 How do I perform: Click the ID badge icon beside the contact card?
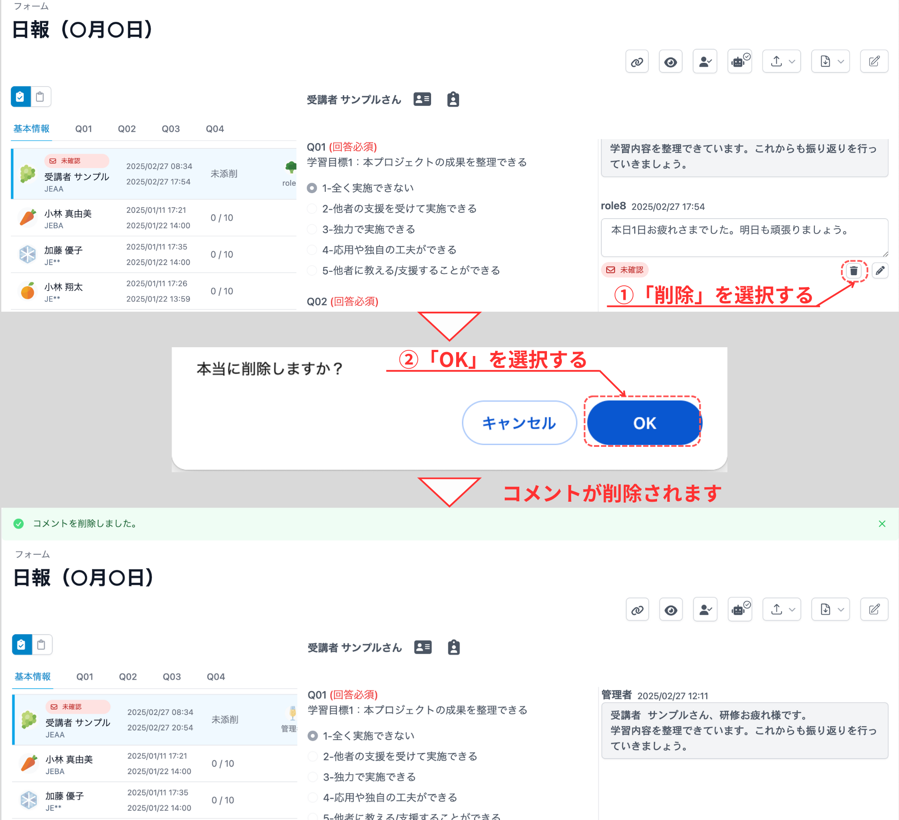tap(453, 99)
